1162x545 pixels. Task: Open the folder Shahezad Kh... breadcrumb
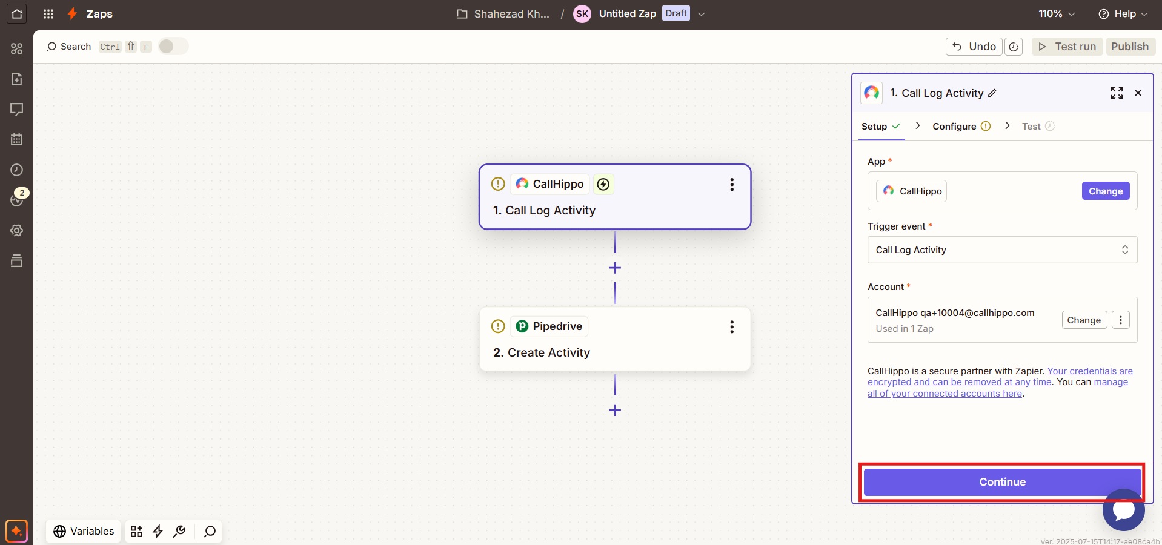(503, 13)
